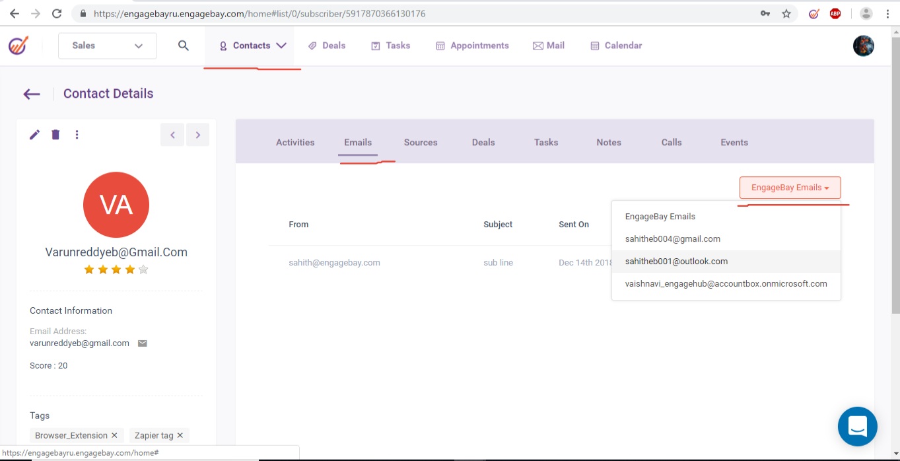This screenshot has width=900, height=461.
Task: Click the pencil edit contact icon
Action: [x=35, y=135]
